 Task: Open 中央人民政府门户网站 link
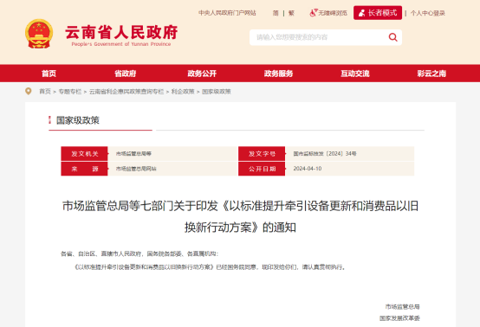pos(227,13)
